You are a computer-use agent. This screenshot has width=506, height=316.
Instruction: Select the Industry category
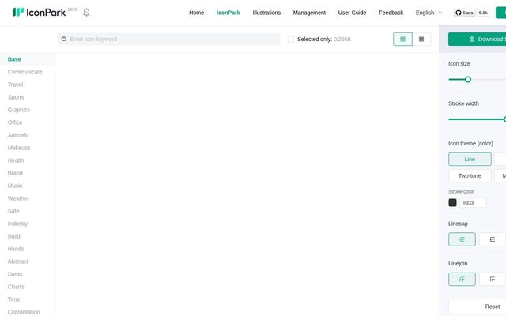(17, 224)
